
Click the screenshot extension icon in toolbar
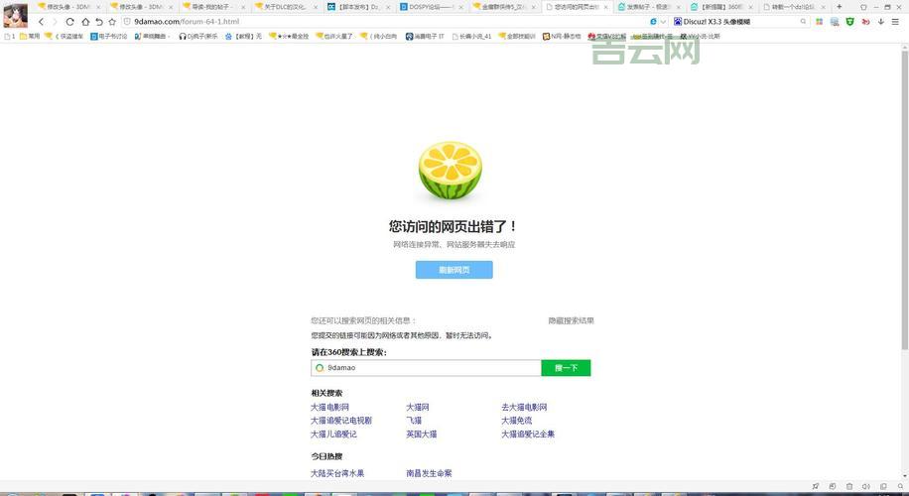[835, 22]
